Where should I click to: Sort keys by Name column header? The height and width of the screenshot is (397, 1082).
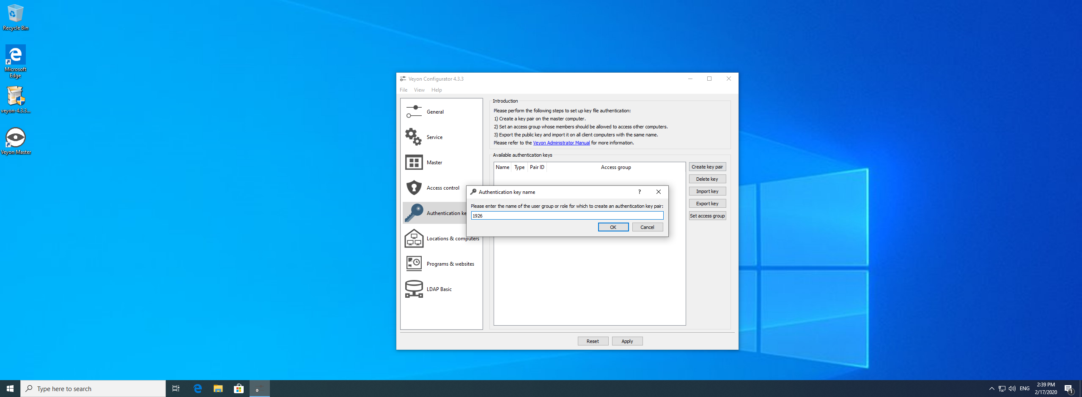503,167
